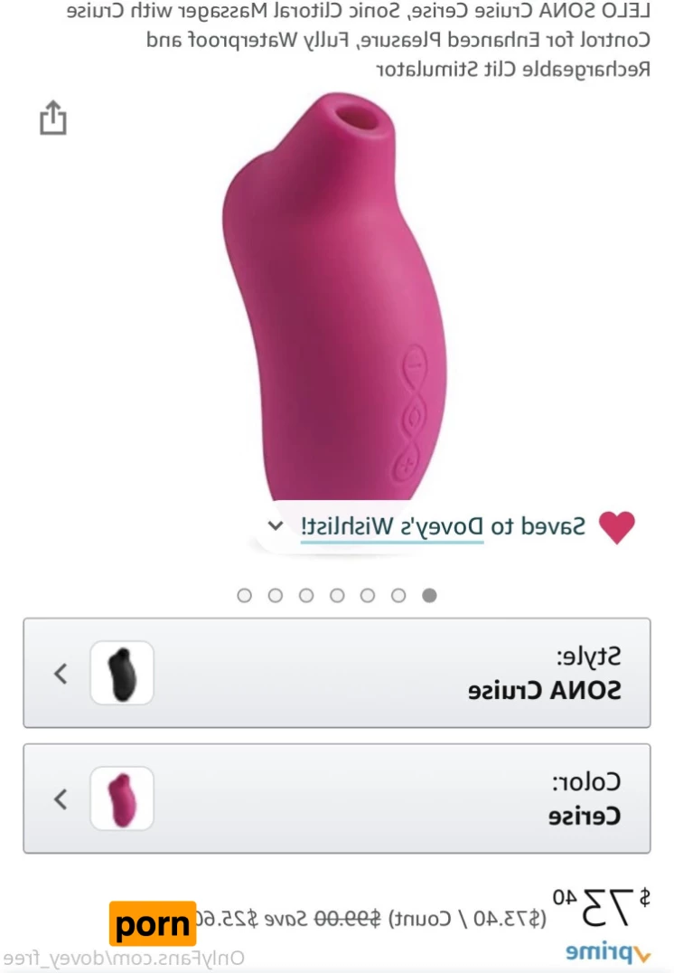The image size is (674, 973).
Task: Click the orange porn watermark logo
Action: [x=153, y=924]
